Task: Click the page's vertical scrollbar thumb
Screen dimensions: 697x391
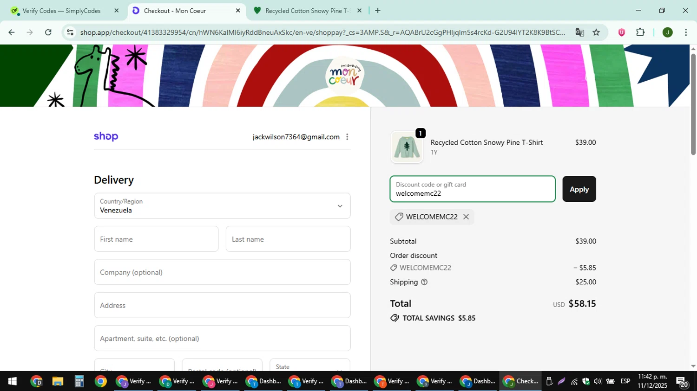Action: click(x=693, y=104)
